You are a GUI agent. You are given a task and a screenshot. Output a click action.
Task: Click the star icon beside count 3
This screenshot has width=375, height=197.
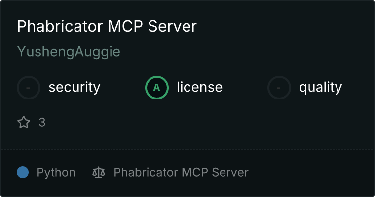point(24,122)
